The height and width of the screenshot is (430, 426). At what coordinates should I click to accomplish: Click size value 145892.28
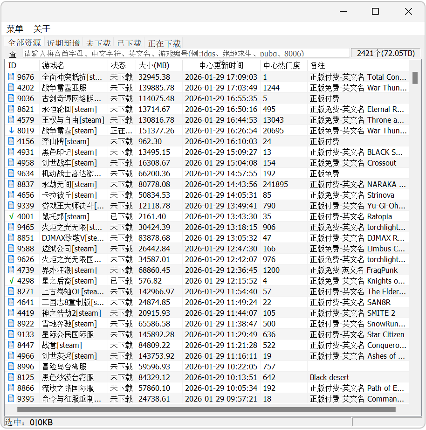coord(156,334)
